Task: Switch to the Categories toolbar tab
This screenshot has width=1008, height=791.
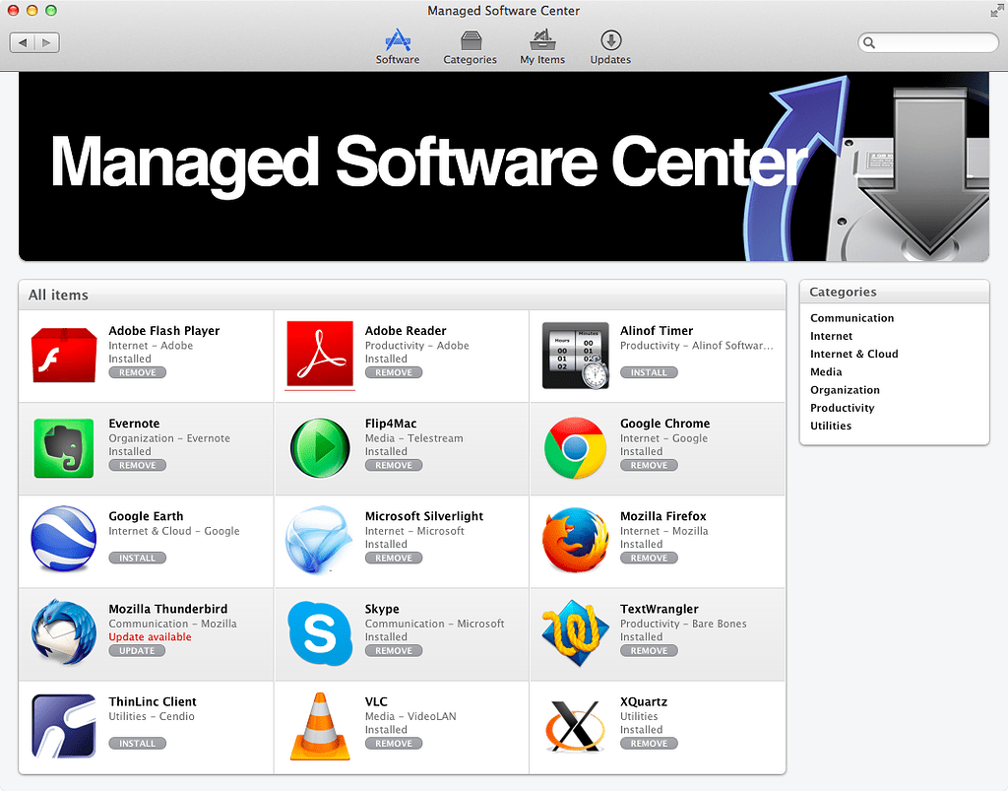Action: pos(470,47)
